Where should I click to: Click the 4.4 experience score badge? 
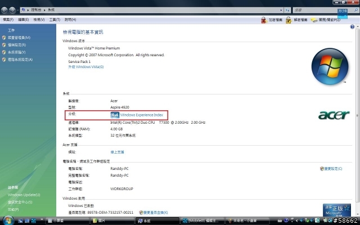click(x=115, y=115)
